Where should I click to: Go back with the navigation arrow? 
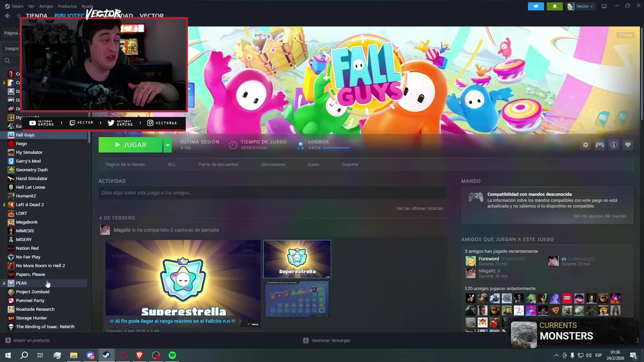[8, 16]
